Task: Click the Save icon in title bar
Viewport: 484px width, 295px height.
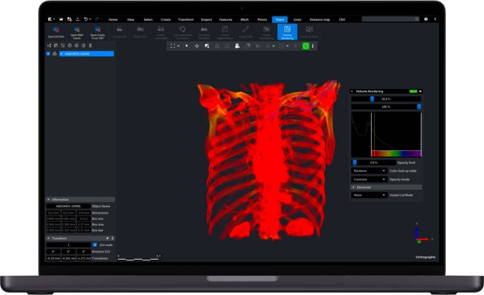Action: pyautogui.click(x=69, y=19)
